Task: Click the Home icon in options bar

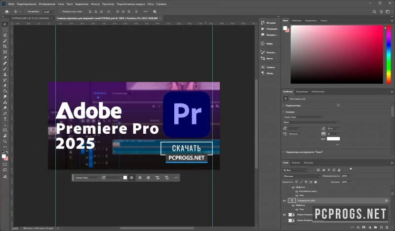Action: (x=7, y=11)
